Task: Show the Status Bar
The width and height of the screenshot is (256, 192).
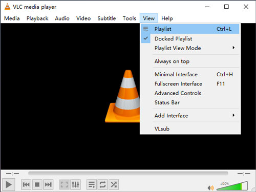Action: pyautogui.click(x=190, y=102)
